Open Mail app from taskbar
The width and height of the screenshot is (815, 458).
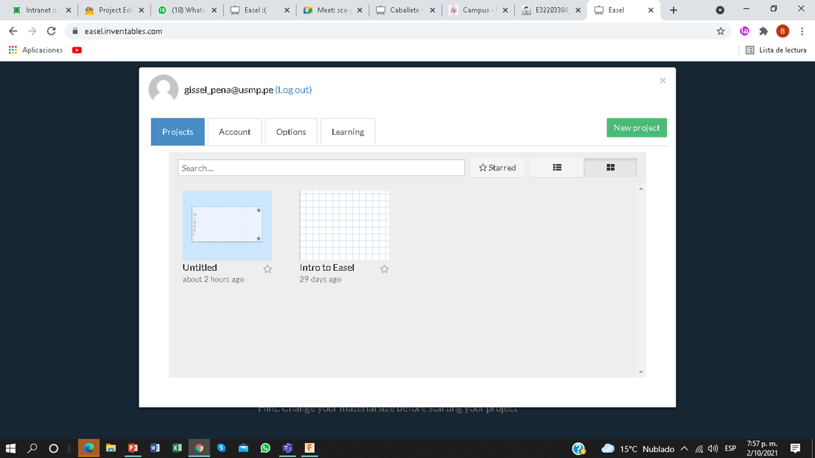tap(243, 448)
